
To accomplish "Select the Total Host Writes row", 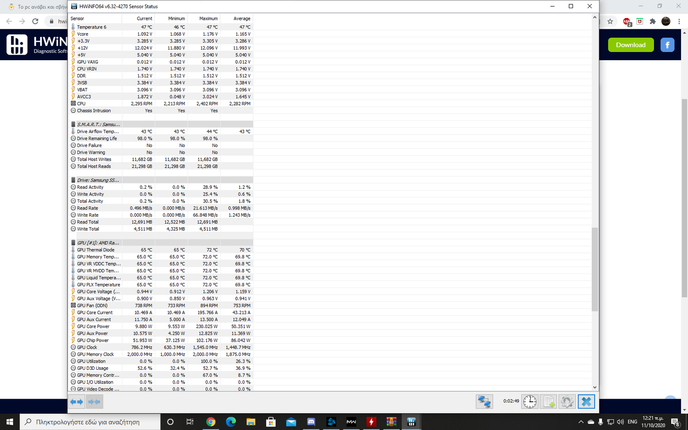I will tap(161, 159).
